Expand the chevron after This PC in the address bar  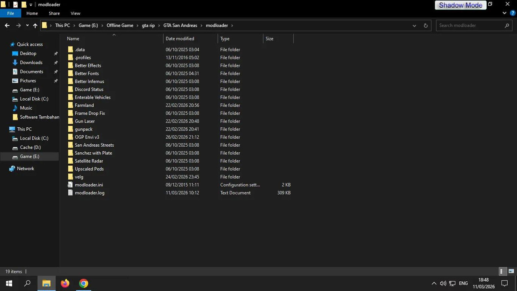coord(74,25)
